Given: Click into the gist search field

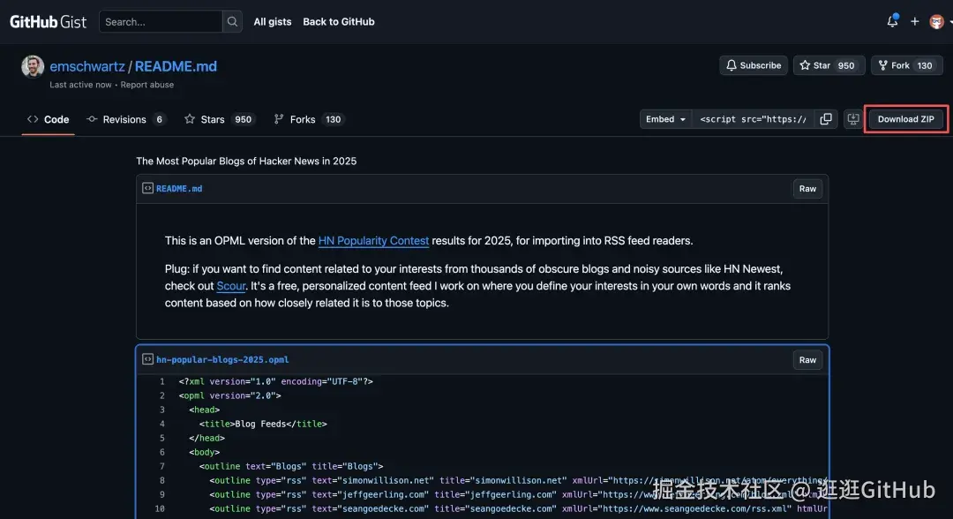Looking at the screenshot, I should [x=161, y=21].
